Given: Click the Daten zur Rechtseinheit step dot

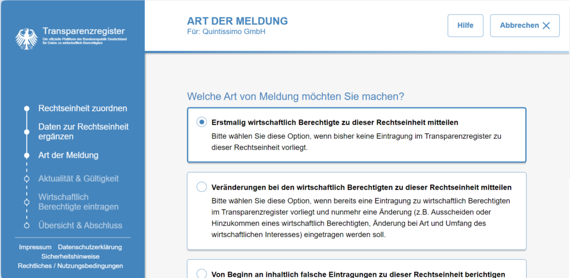Looking at the screenshot, I should (26, 132).
